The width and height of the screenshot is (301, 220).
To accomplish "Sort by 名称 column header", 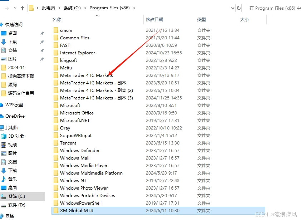I will click(57, 19).
